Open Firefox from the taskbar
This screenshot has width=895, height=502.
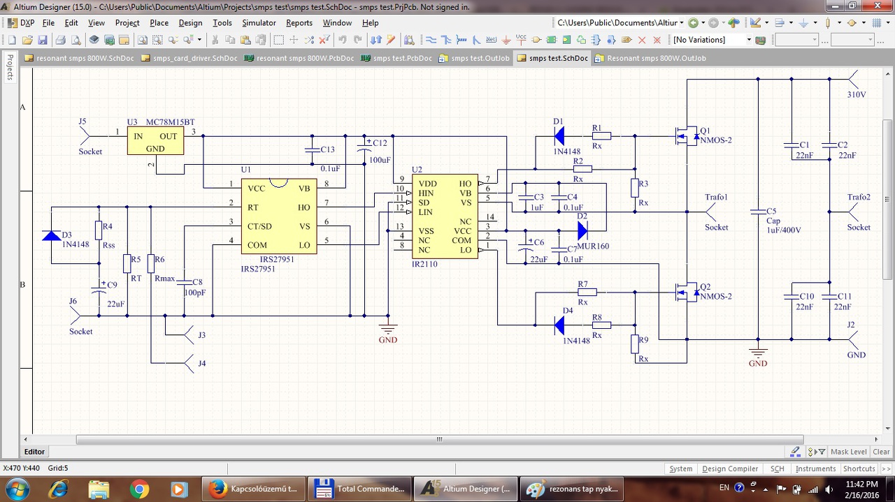tap(253, 489)
